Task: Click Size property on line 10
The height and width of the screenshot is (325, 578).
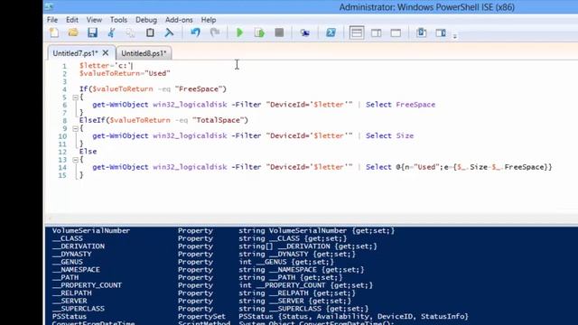Action: click(405, 136)
